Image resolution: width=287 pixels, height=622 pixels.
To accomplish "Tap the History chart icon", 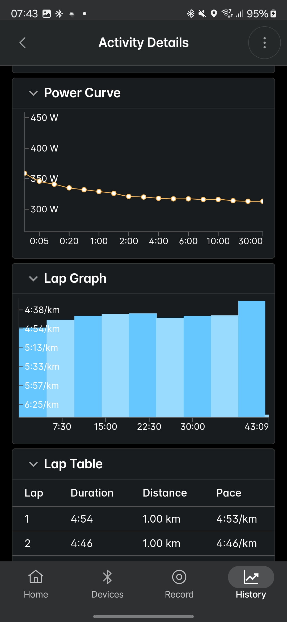I will click(251, 577).
